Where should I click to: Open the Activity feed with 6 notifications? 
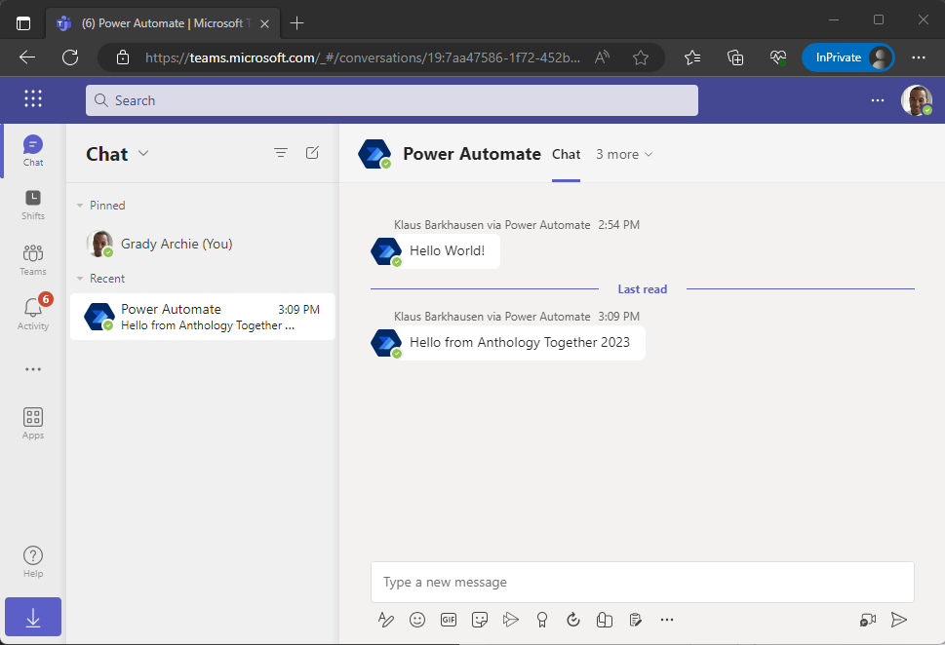32,313
